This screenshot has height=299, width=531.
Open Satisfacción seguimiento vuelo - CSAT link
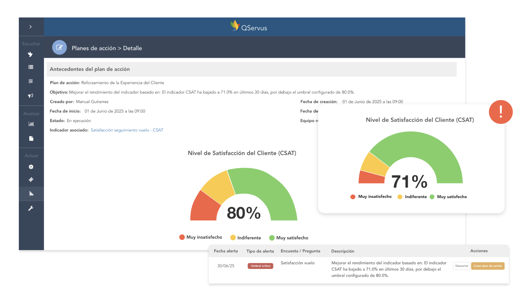(127, 130)
